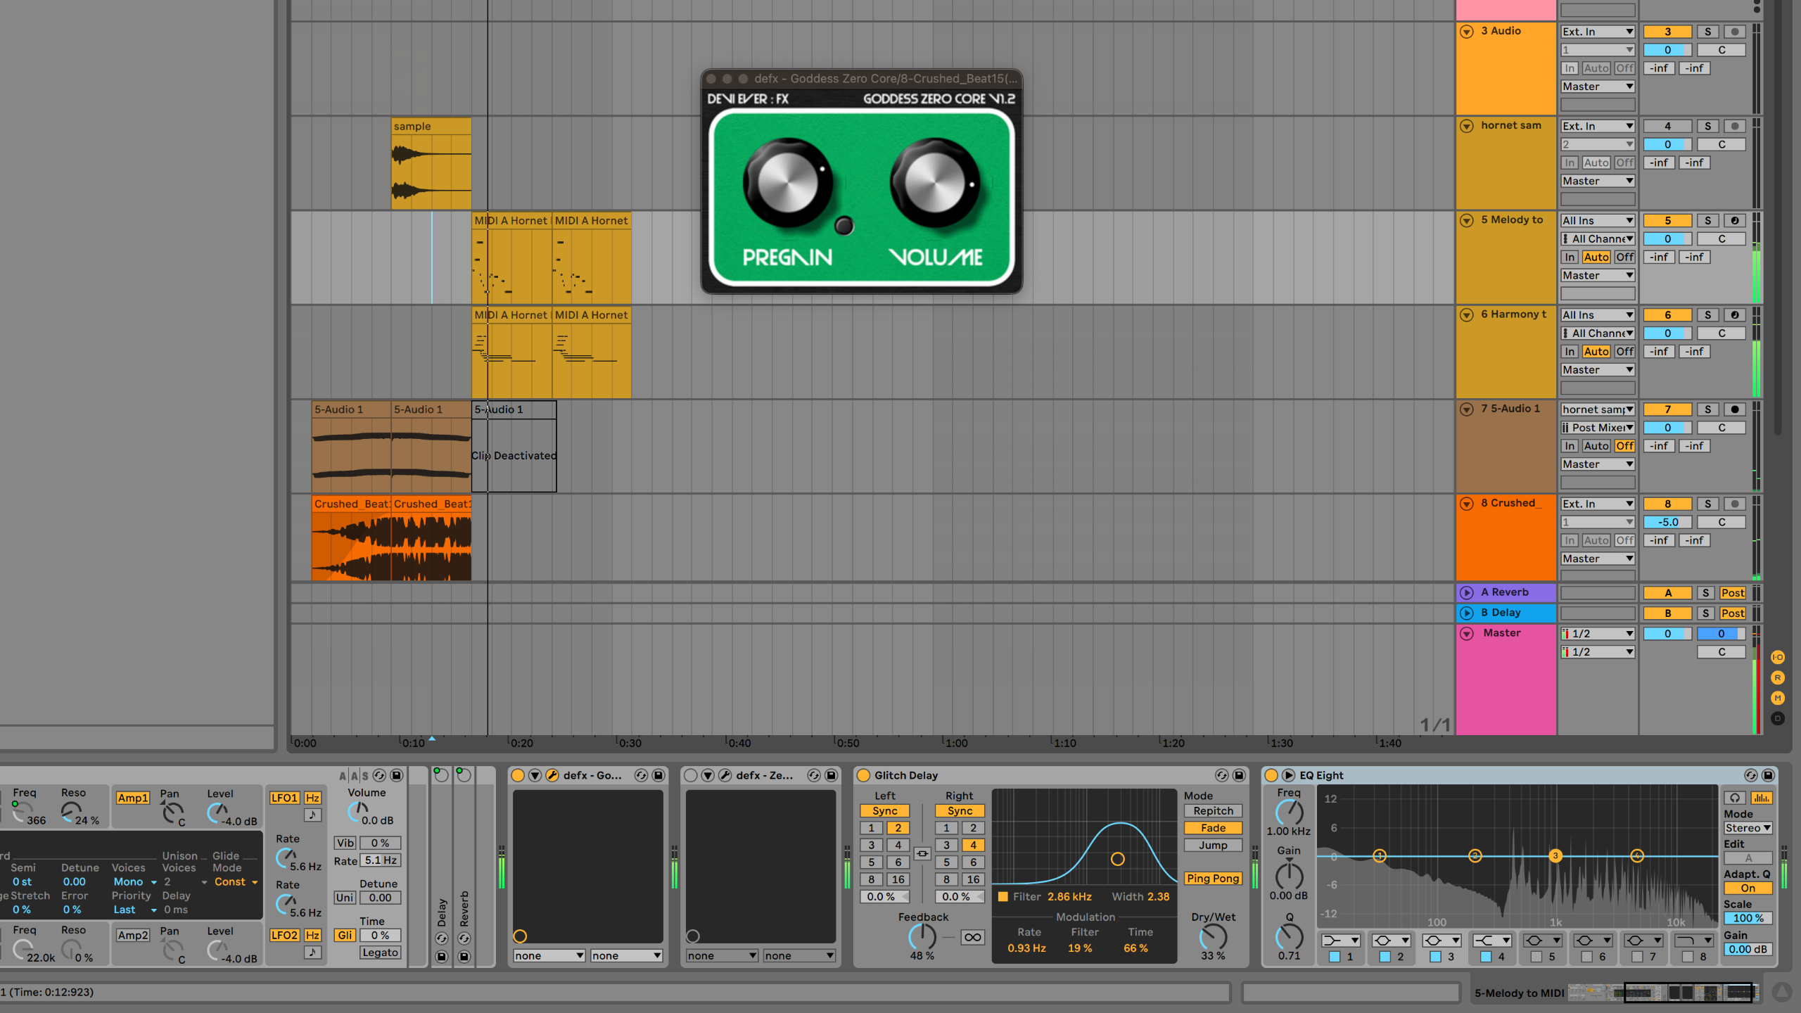Save preset icon on defx - Go device
1801x1013 pixels.
coord(658,775)
